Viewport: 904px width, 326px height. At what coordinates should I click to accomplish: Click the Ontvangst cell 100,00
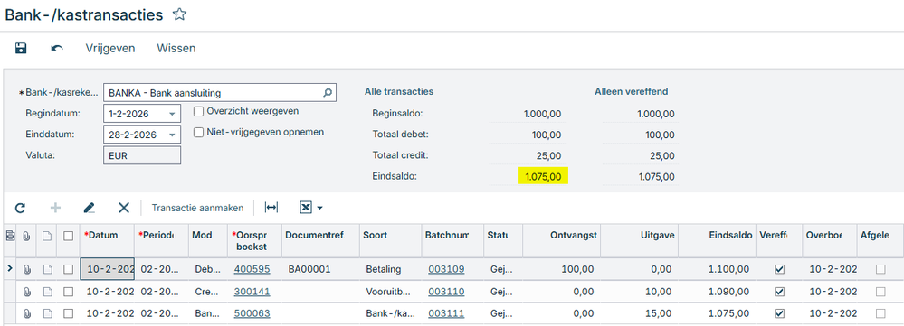coord(561,269)
